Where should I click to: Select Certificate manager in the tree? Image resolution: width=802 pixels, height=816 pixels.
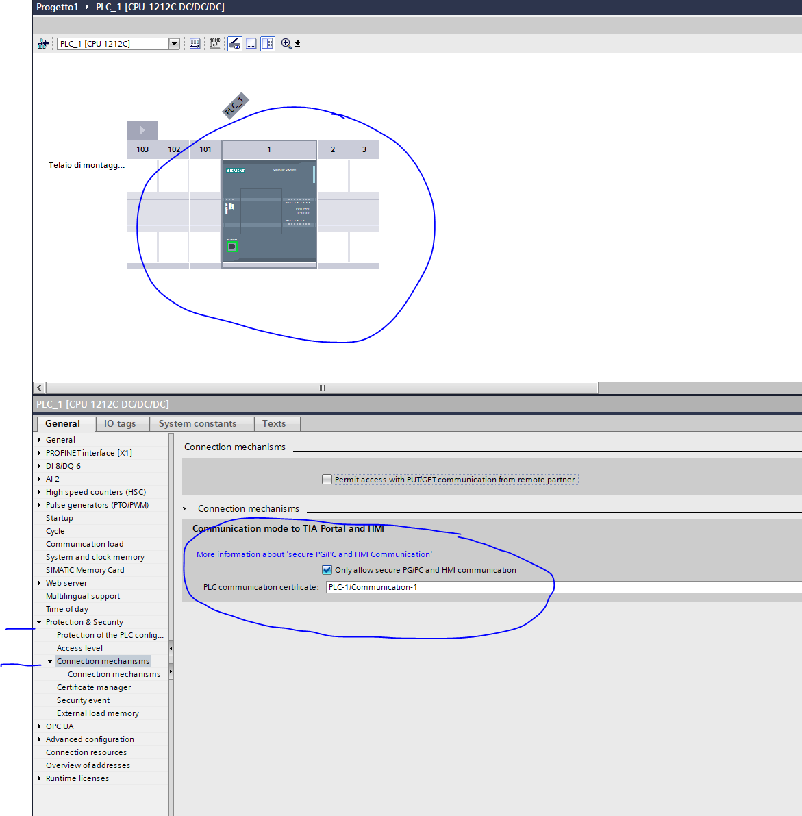point(94,687)
